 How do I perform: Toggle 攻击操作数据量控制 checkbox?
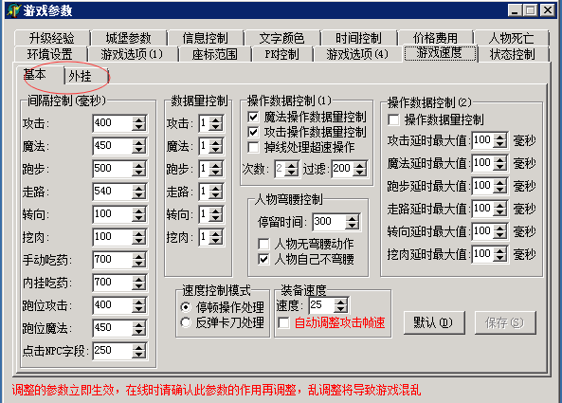click(x=253, y=133)
